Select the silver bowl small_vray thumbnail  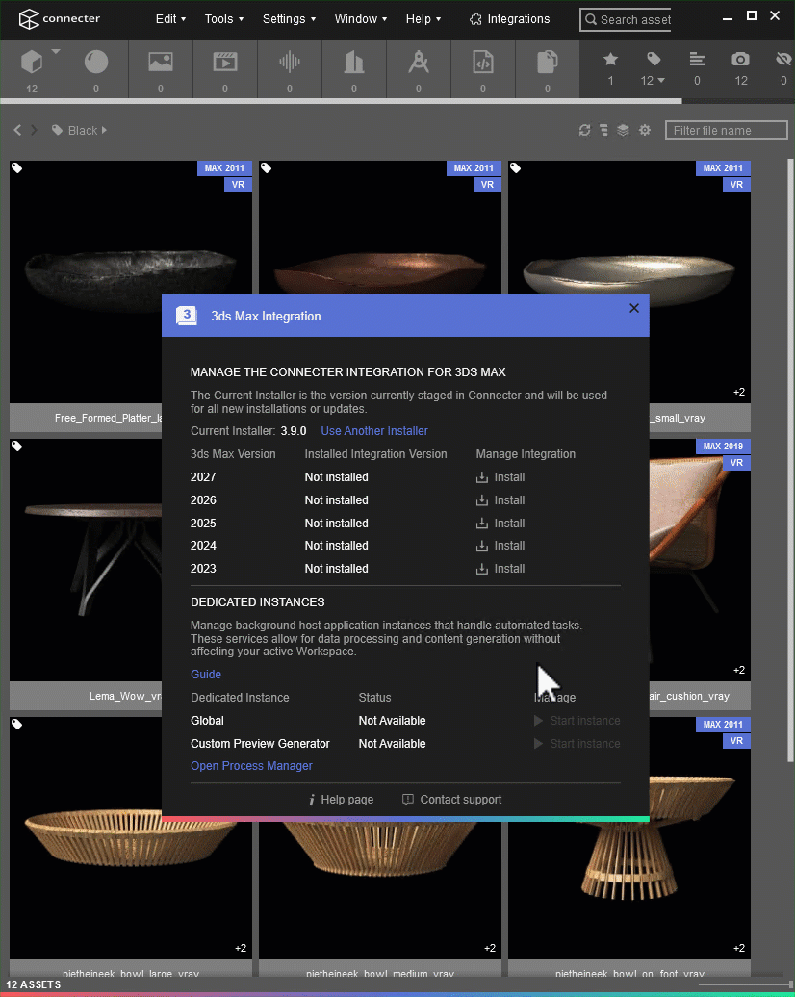tap(629, 282)
